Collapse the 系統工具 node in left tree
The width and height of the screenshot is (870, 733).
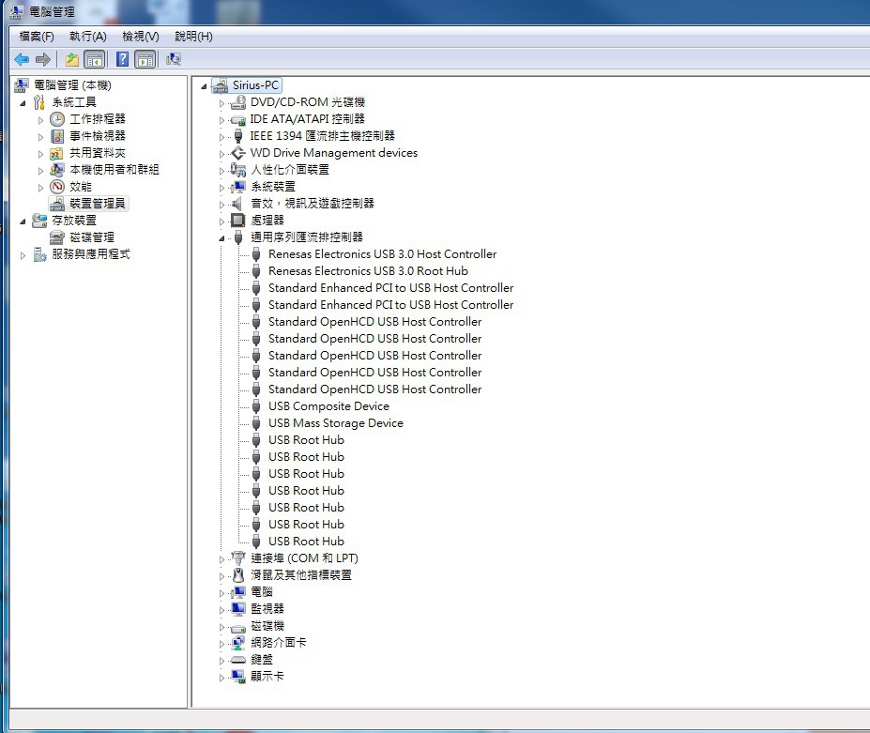pos(23,103)
